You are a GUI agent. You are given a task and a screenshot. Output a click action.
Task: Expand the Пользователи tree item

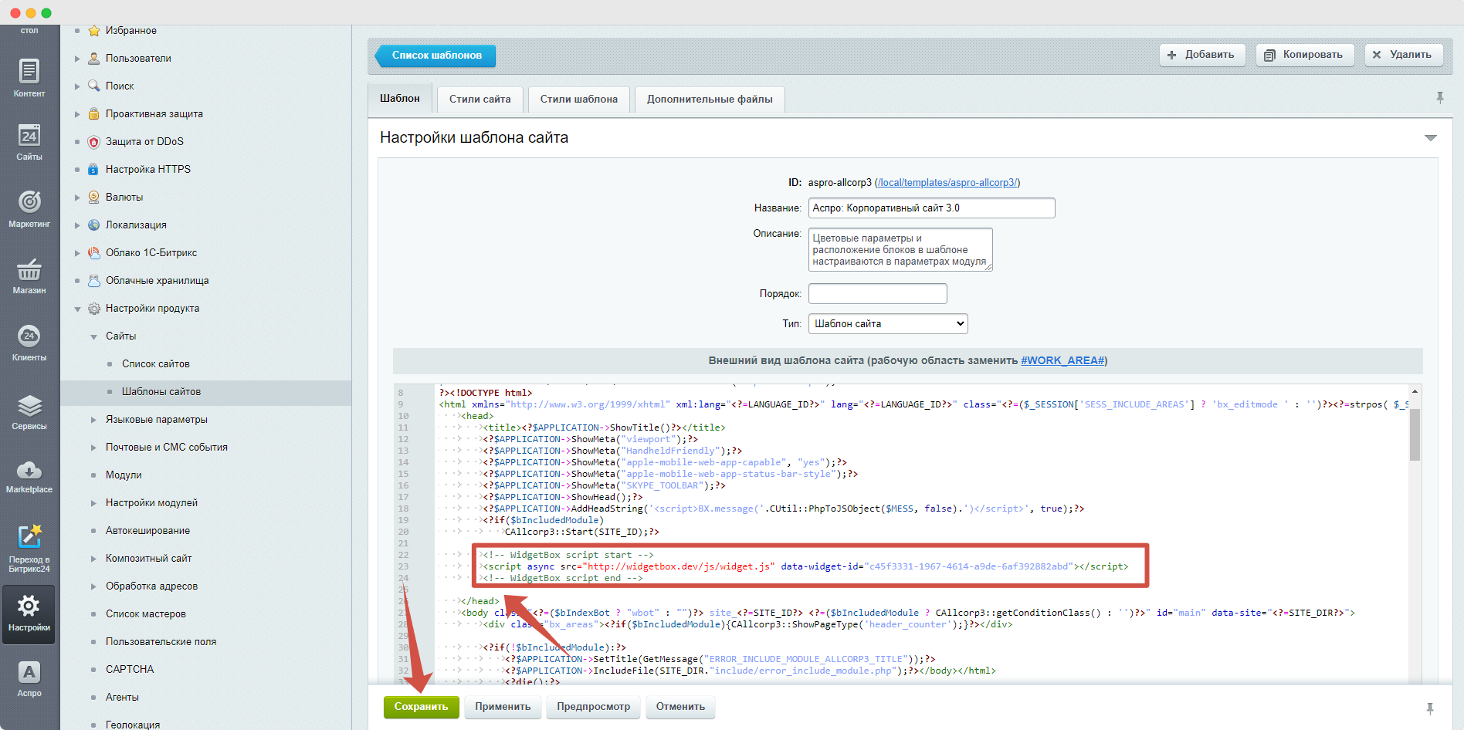77,59
